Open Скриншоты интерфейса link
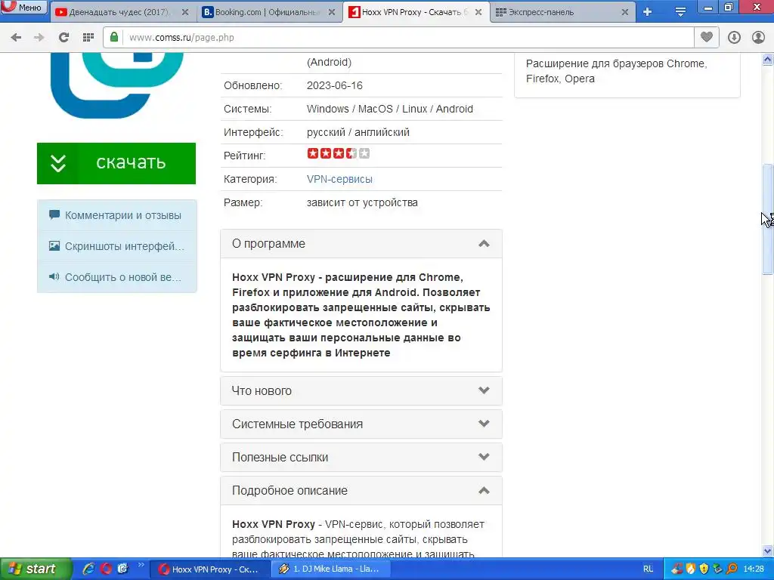The image size is (774, 580). [116, 246]
